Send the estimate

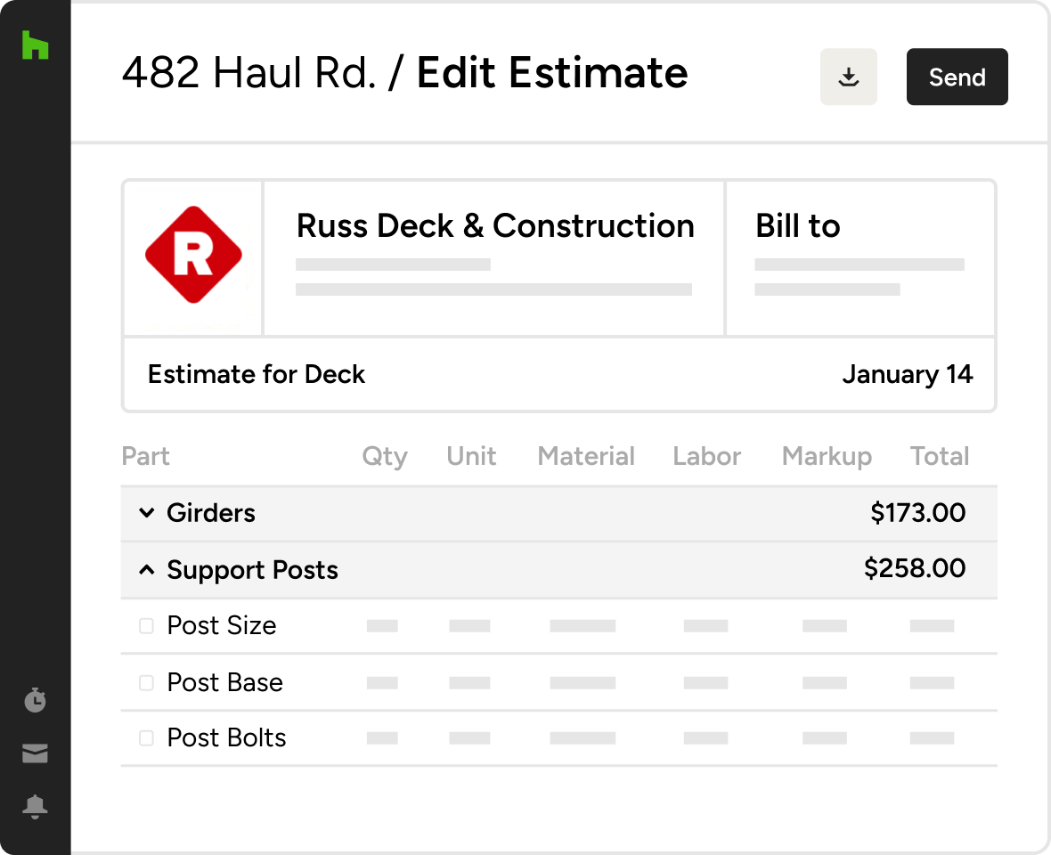click(x=957, y=77)
